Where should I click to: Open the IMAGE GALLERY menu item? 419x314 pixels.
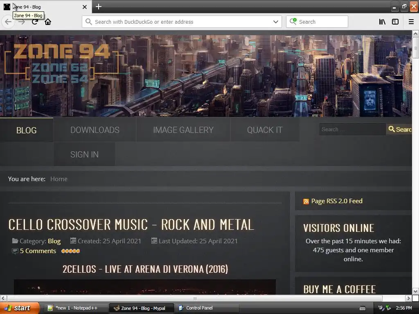(183, 130)
